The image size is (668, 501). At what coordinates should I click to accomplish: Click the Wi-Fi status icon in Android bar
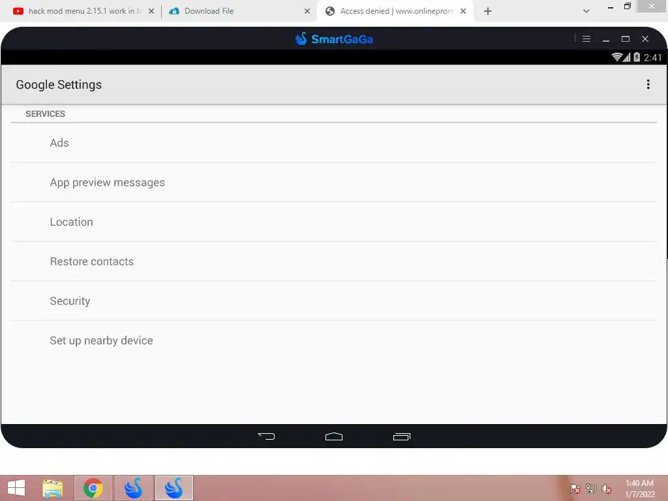(616, 57)
